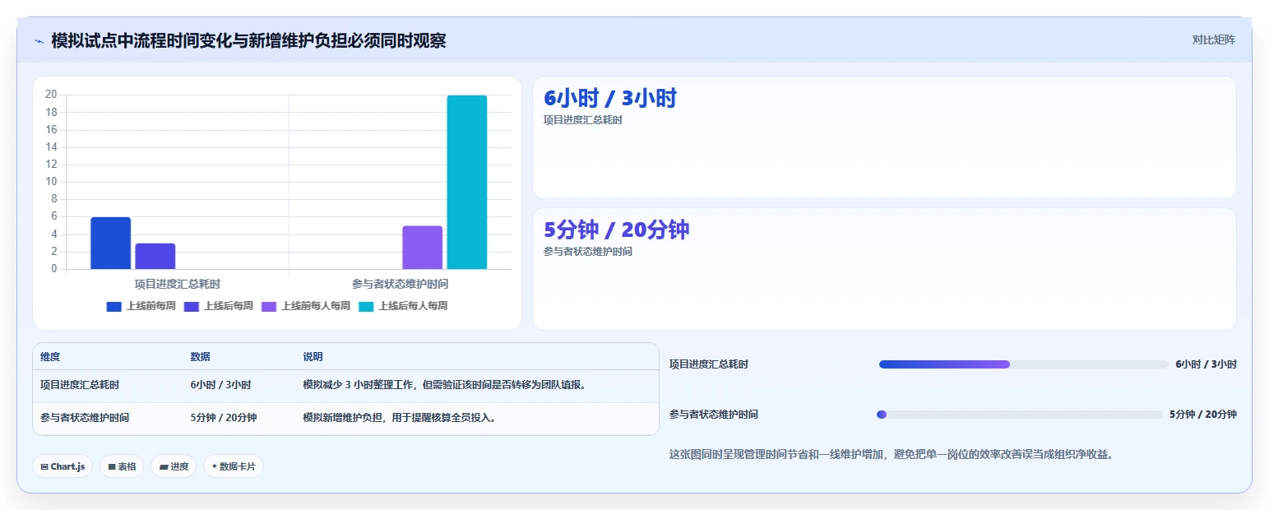The height and width of the screenshot is (510, 1269).
Task: Select the 5分钟 / 20分钟 data card
Action: (884, 269)
